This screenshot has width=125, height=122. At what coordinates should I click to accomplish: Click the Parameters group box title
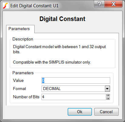click(23, 73)
